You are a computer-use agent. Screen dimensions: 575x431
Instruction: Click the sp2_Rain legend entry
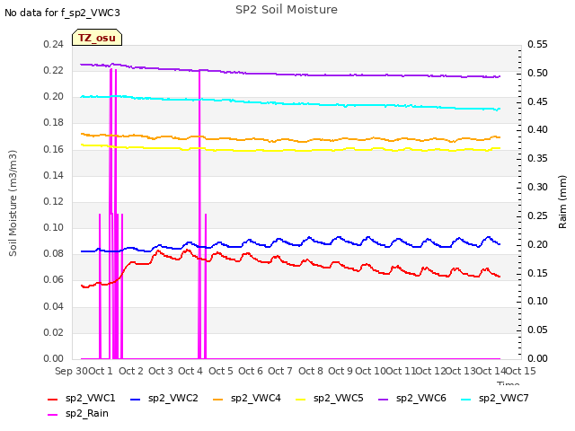click(x=78, y=414)
